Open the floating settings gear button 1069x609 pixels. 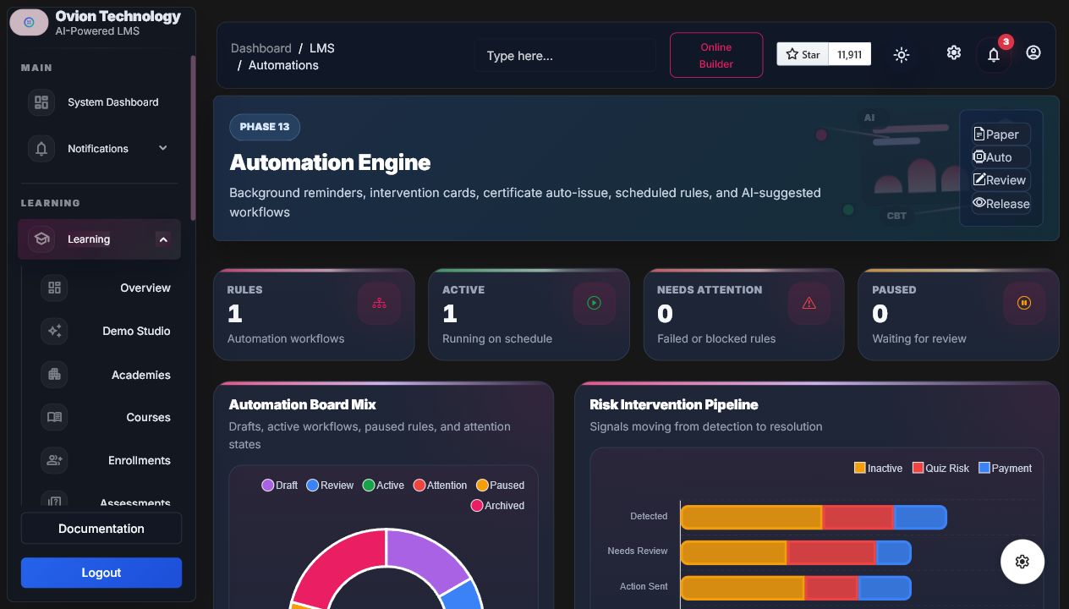[1022, 562]
